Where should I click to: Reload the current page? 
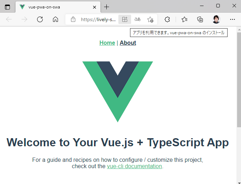(x=40, y=19)
